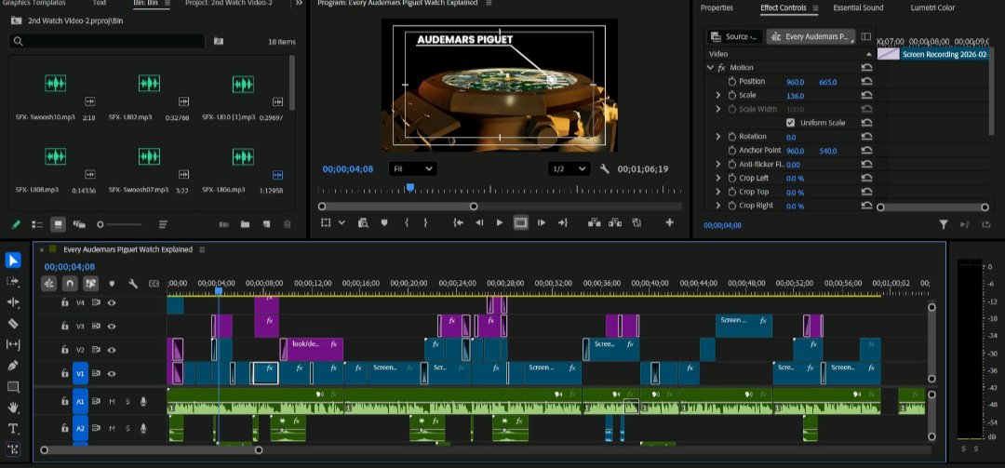Toggle Position animation stopwatch

[x=732, y=82]
